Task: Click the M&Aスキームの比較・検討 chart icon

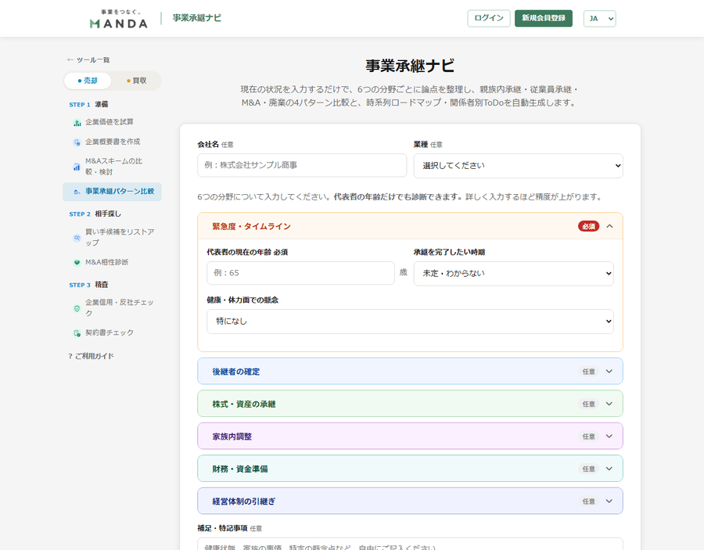Action: 77,167
